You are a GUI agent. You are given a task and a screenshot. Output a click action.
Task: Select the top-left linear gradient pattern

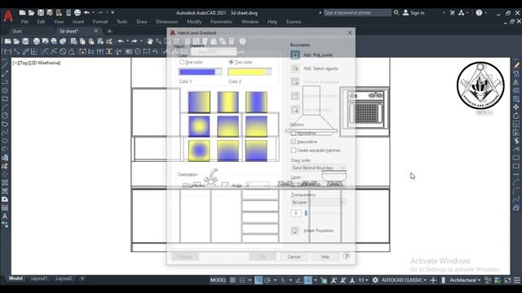tap(199, 103)
